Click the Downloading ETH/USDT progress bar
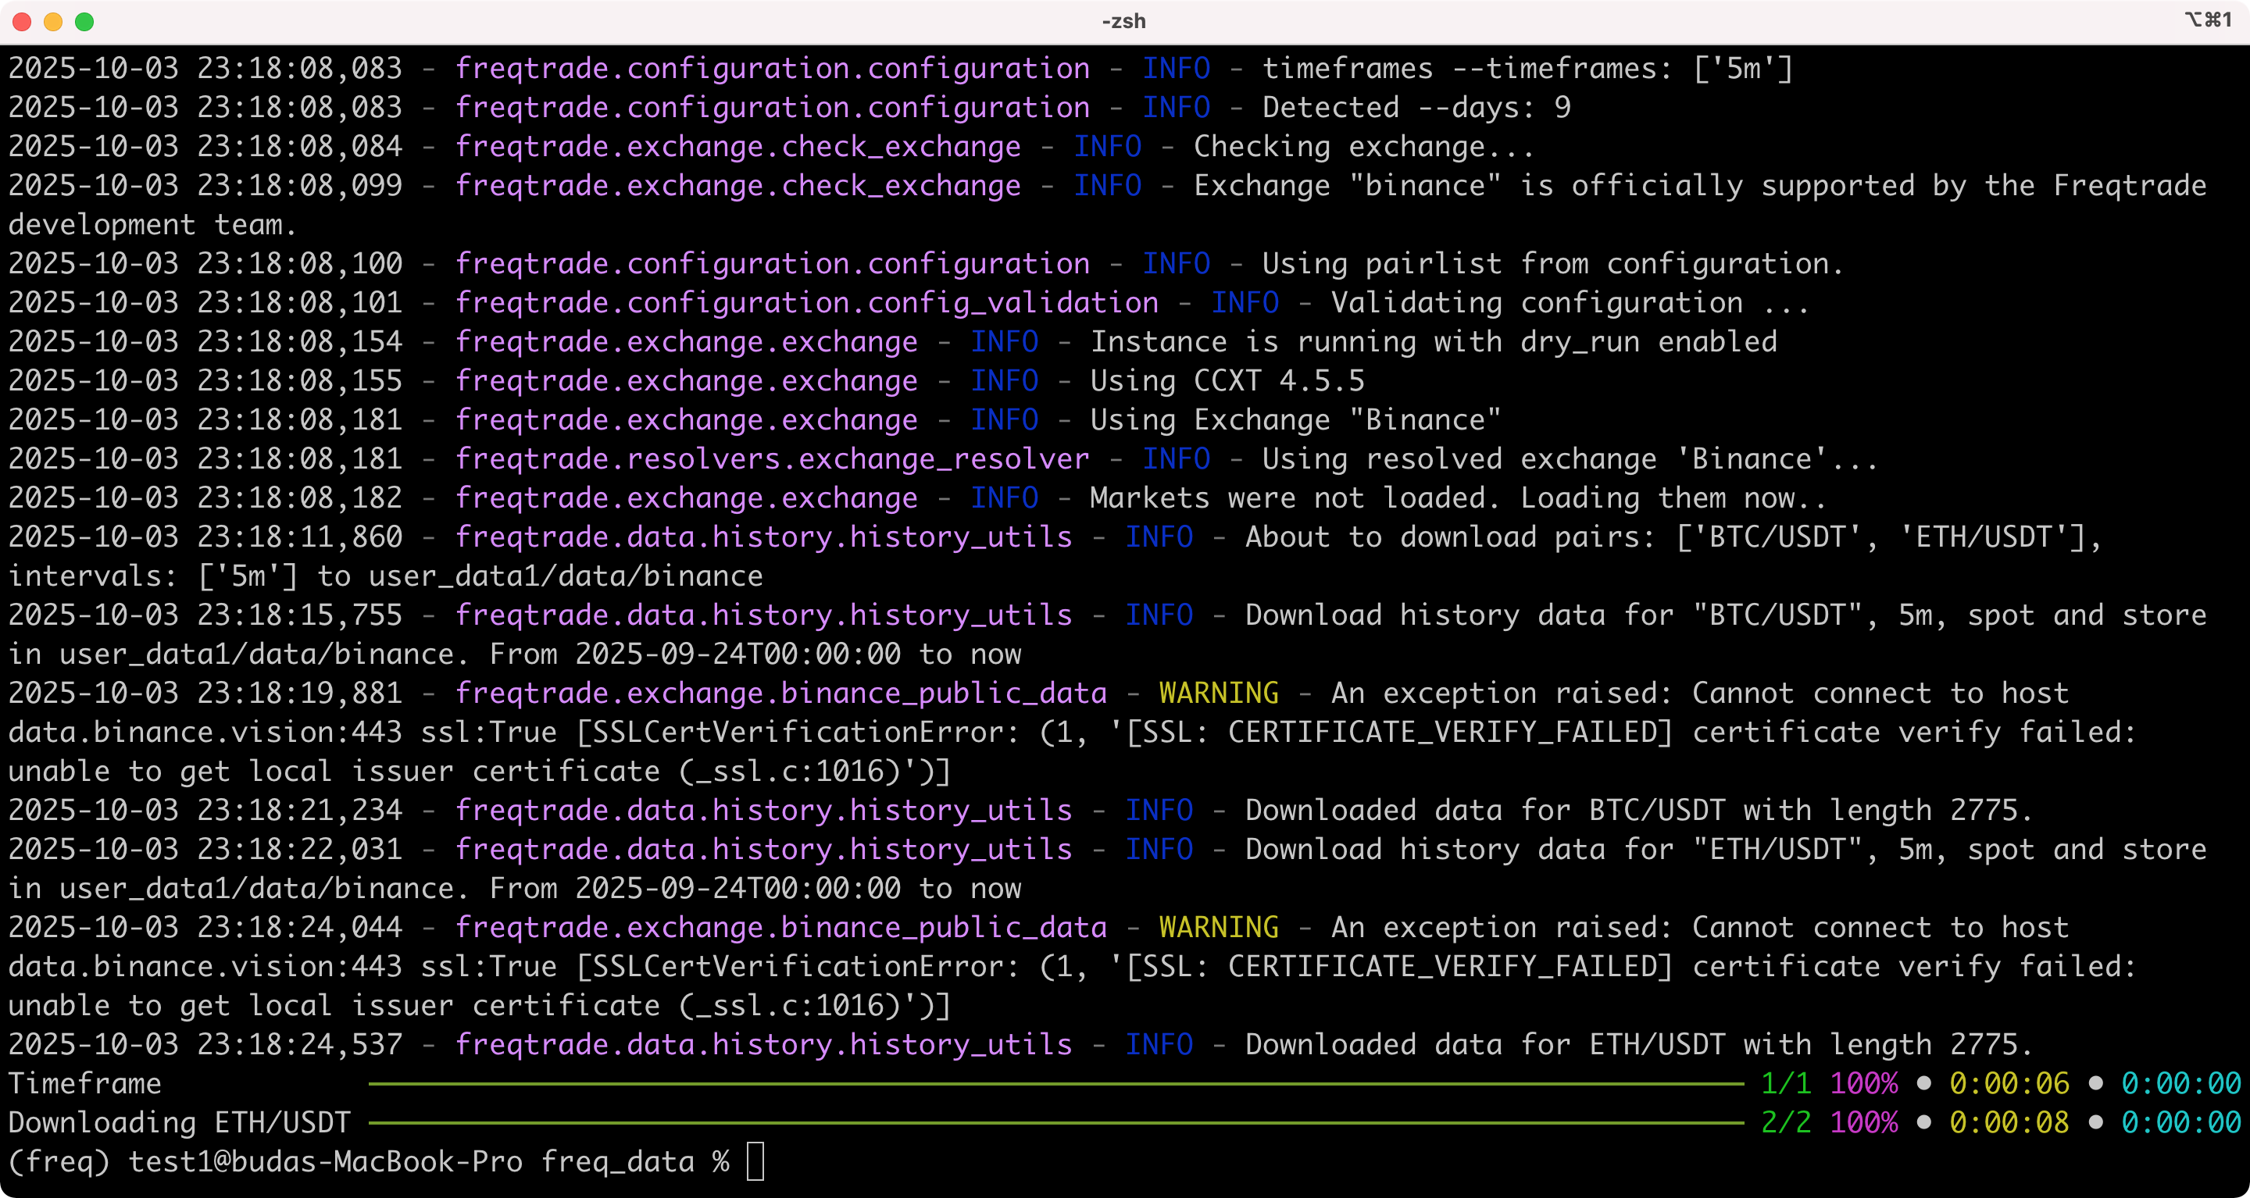The width and height of the screenshot is (2250, 1198). (x=1055, y=1123)
